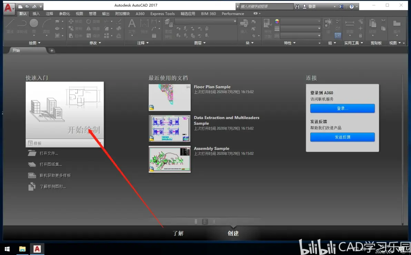The image size is (411, 255).
Task: Click the Move tool icon in Modify panel
Action: tap(71, 21)
